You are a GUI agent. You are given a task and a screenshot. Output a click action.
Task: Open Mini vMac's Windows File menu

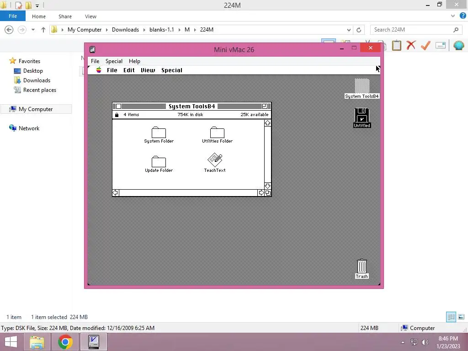(x=95, y=61)
